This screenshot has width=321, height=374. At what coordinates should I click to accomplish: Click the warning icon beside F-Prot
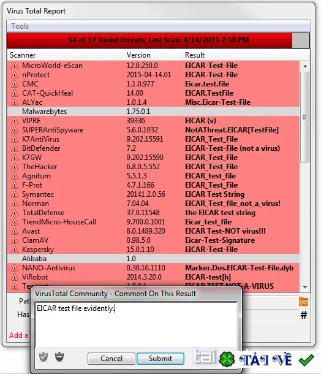[x=15, y=185]
